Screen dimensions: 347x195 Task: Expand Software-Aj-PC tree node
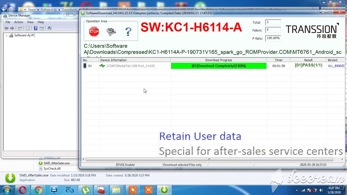7,35
